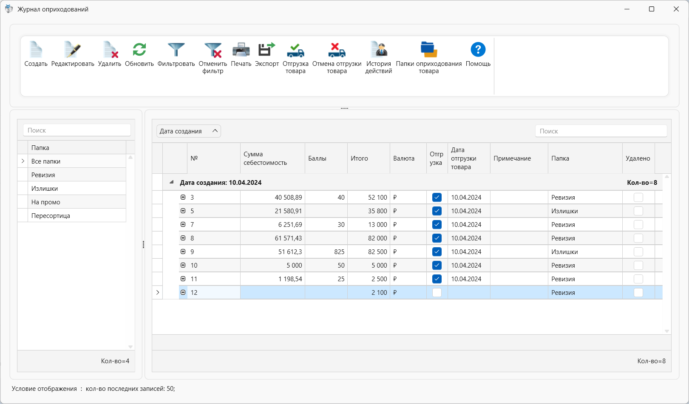Expand details of row 8
The image size is (689, 404).
coord(183,238)
